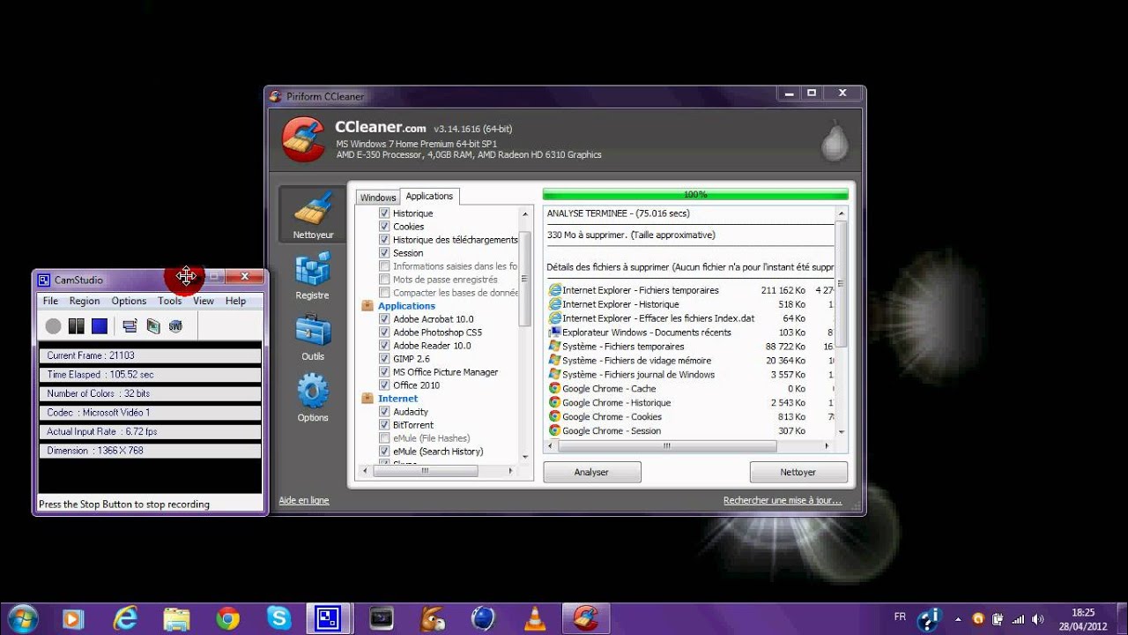
Task: Open the Windows Start menu
Action: (x=21, y=619)
